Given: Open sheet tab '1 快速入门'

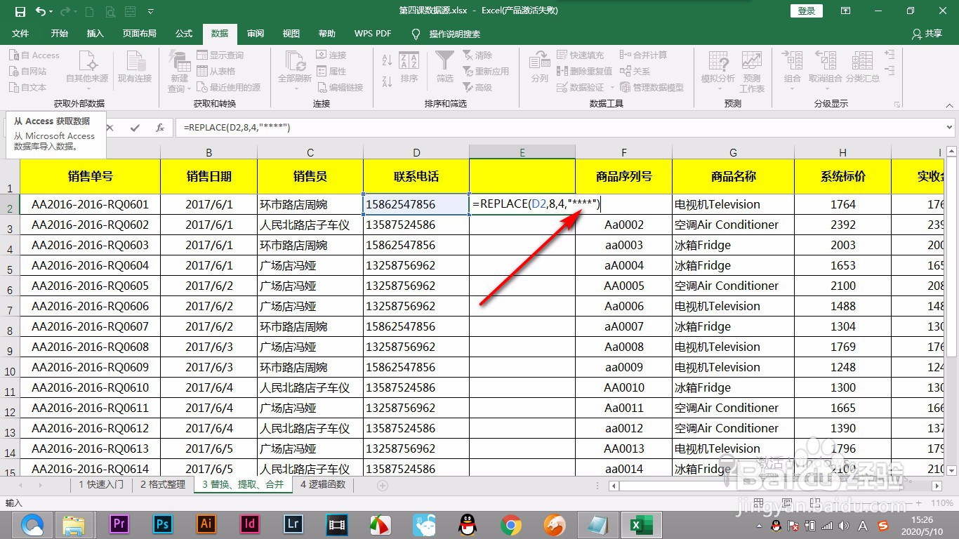Looking at the screenshot, I should 101,485.
